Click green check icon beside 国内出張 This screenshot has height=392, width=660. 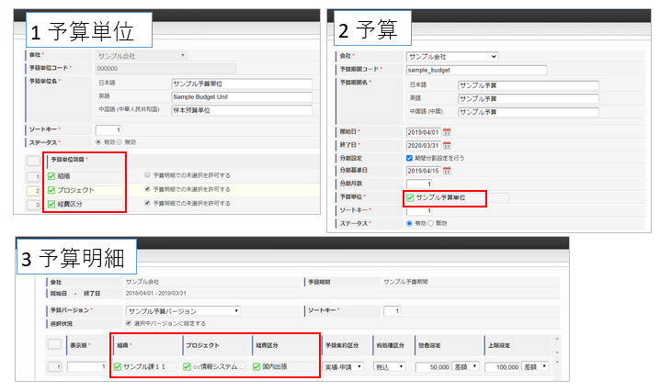pos(256,367)
